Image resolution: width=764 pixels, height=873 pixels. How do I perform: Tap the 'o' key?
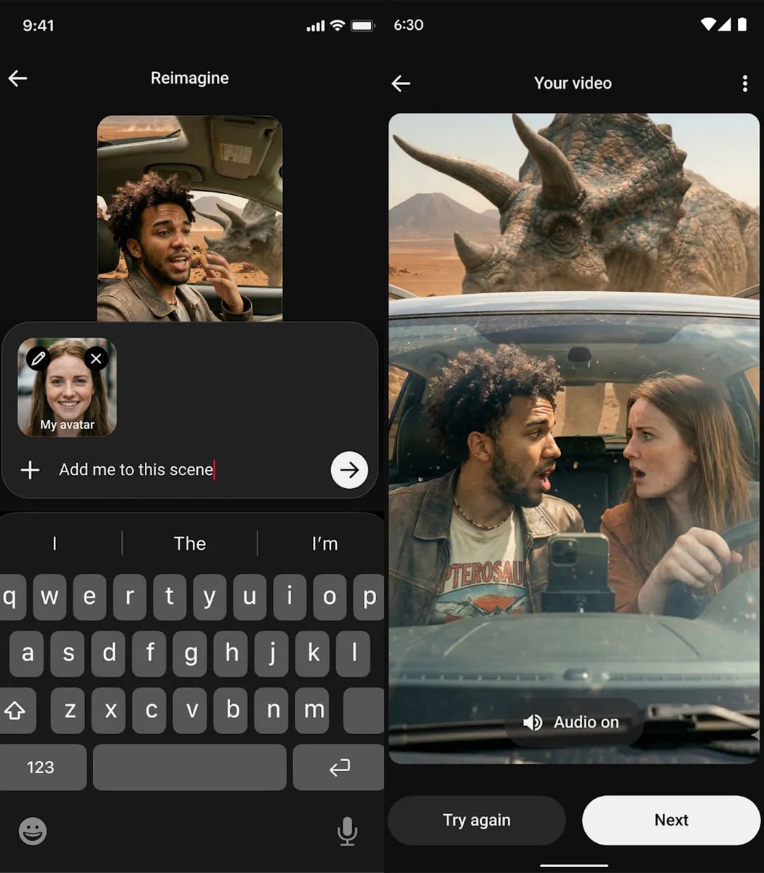pyautogui.click(x=330, y=597)
